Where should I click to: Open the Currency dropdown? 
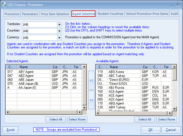point(59,37)
